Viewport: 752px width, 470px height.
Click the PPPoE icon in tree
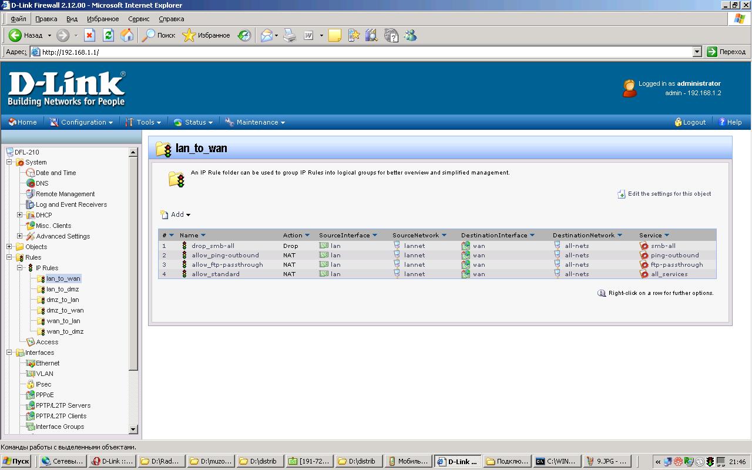pyautogui.click(x=31, y=395)
